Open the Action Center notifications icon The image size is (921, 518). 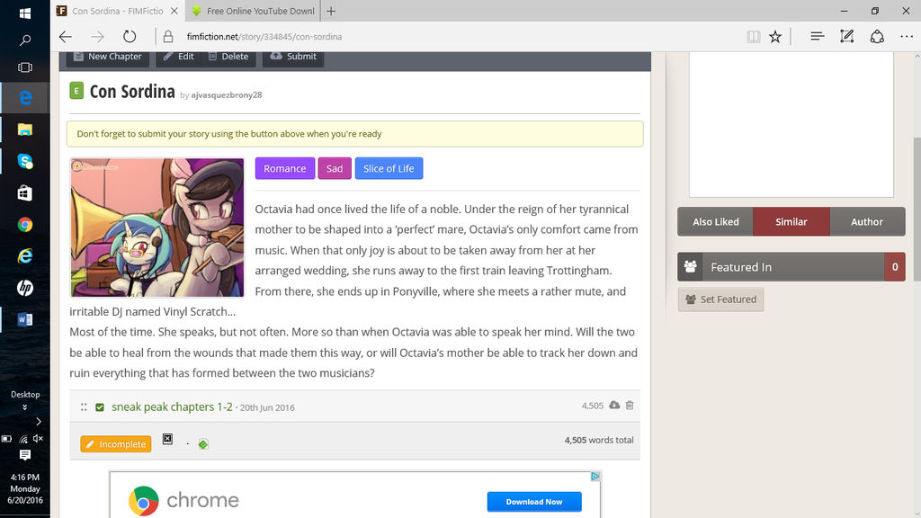pos(24,455)
